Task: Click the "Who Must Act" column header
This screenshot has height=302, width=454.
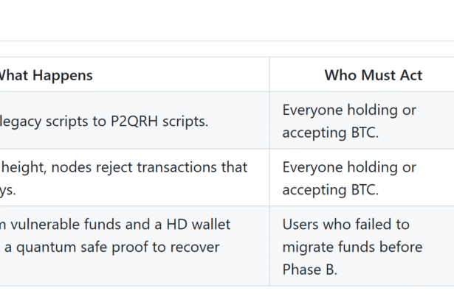Action: (x=362, y=75)
